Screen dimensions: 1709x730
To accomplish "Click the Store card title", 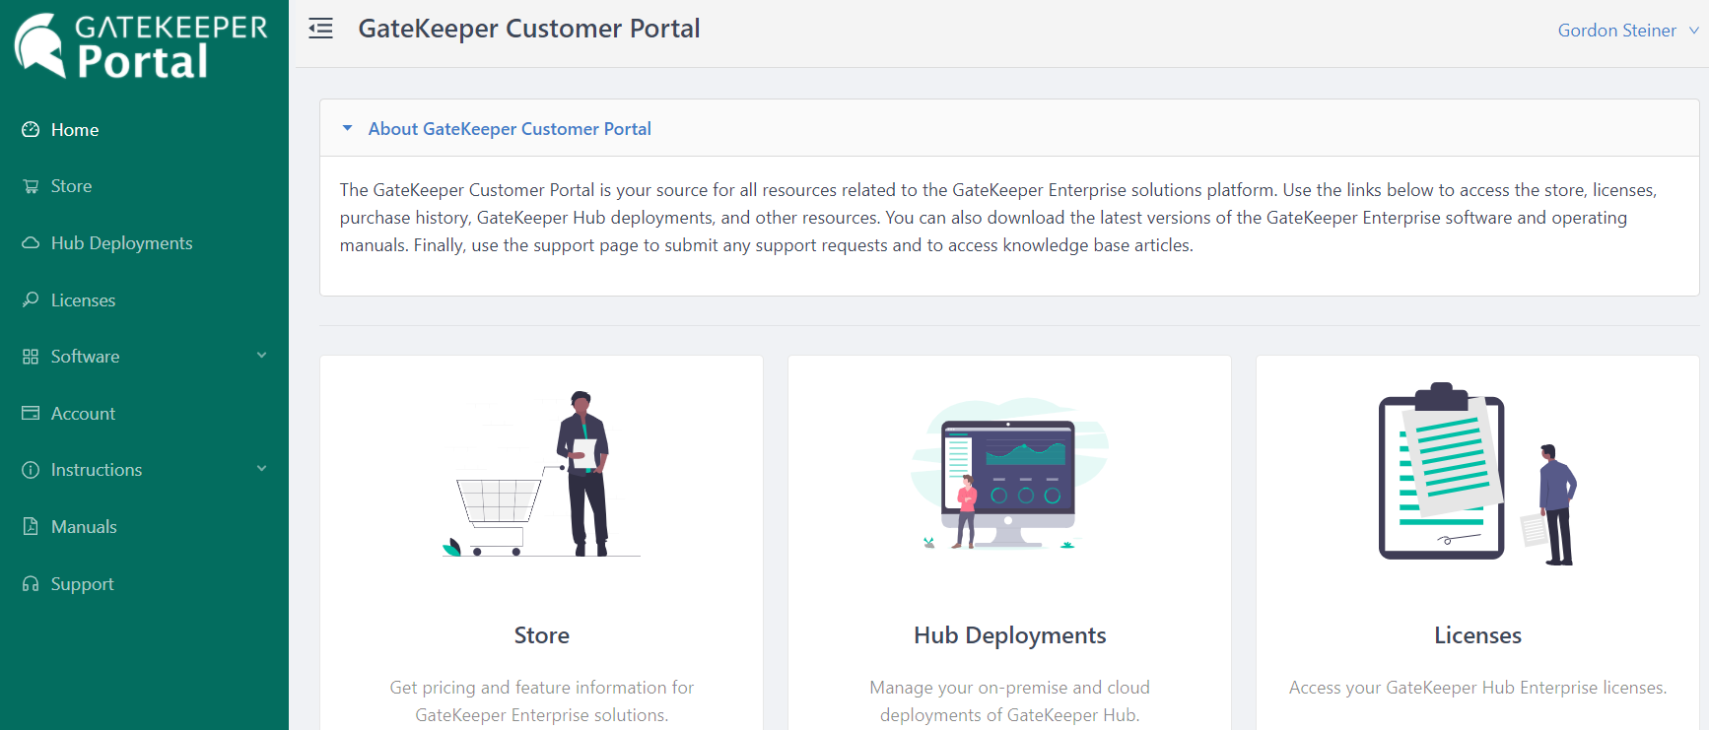I will [x=541, y=635].
